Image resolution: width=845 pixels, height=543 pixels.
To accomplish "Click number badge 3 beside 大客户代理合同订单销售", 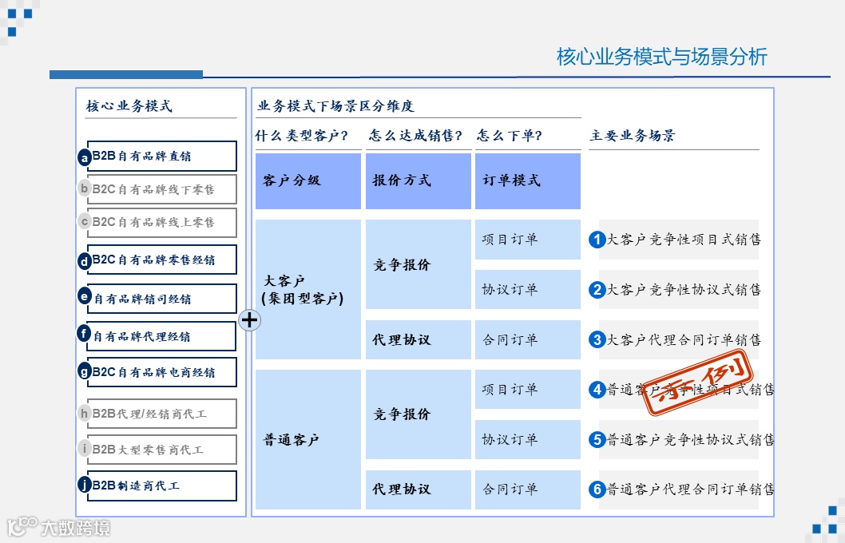I will [597, 340].
